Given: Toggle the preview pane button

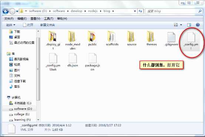Looking at the screenshot, I should pos(189,25).
